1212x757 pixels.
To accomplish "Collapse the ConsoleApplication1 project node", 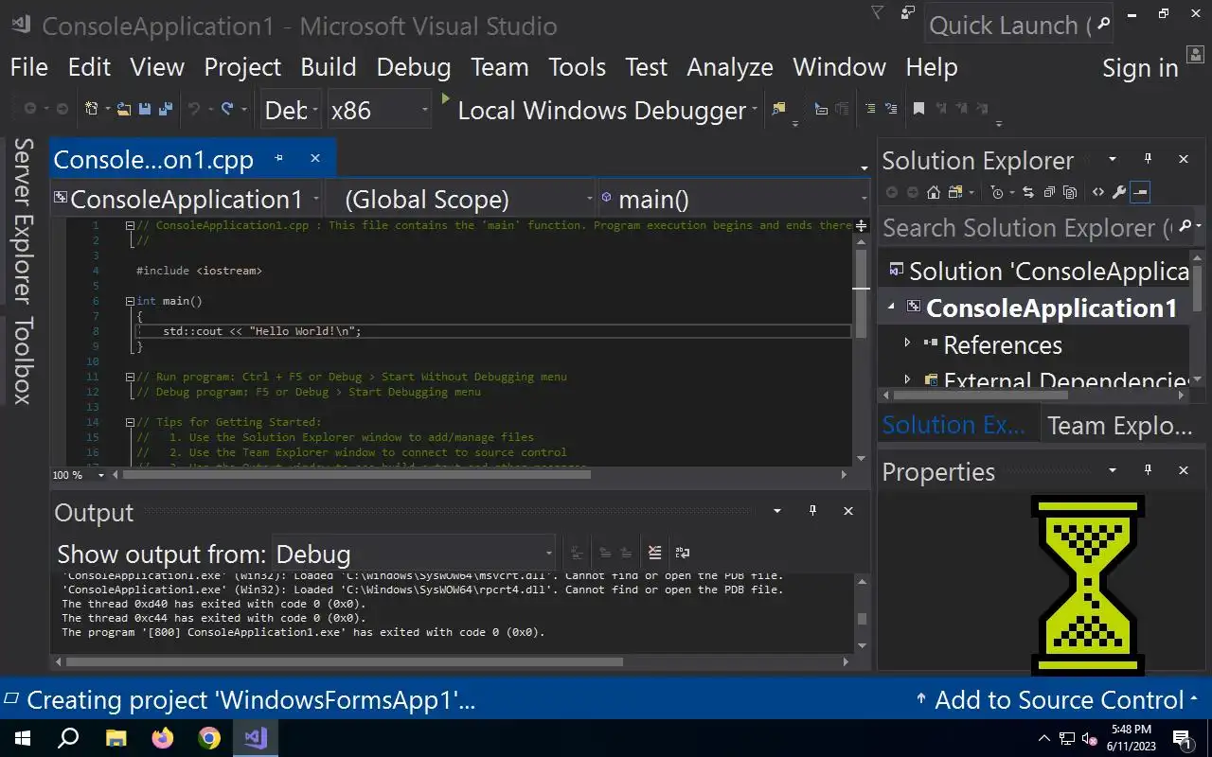I will pyautogui.click(x=891, y=307).
